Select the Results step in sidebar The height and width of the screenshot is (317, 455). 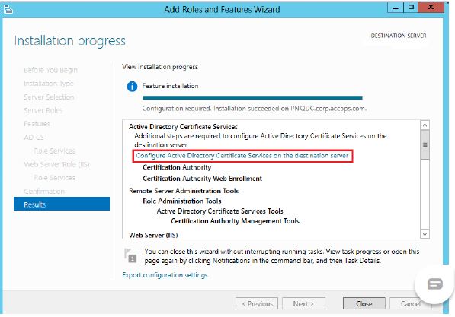tap(62, 204)
